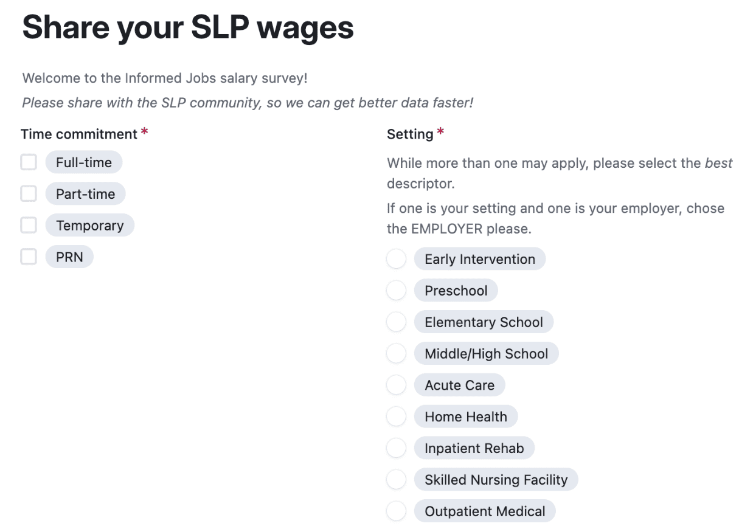Viewport: 753px width, 529px height.
Task: Check the Full-time checkbox
Action: pos(29,162)
